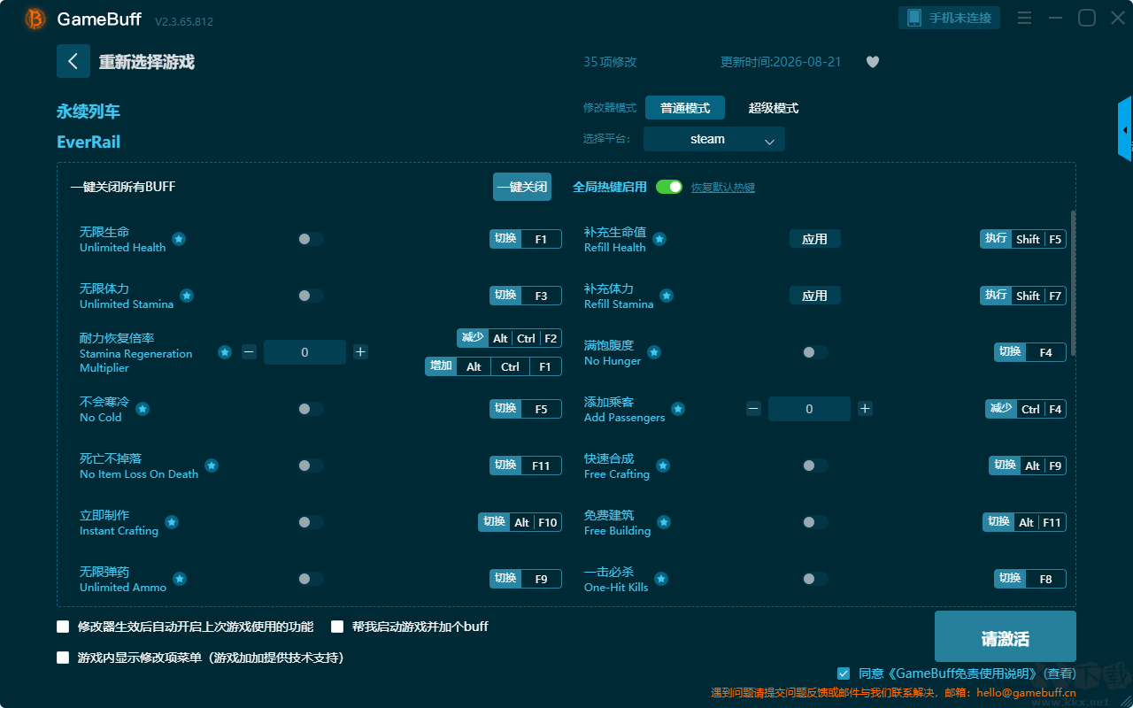Open the steam platform dropdown
The width and height of the screenshot is (1133, 708).
[714, 139]
